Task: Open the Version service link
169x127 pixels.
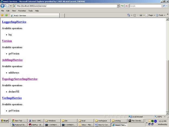Action: (7, 41)
